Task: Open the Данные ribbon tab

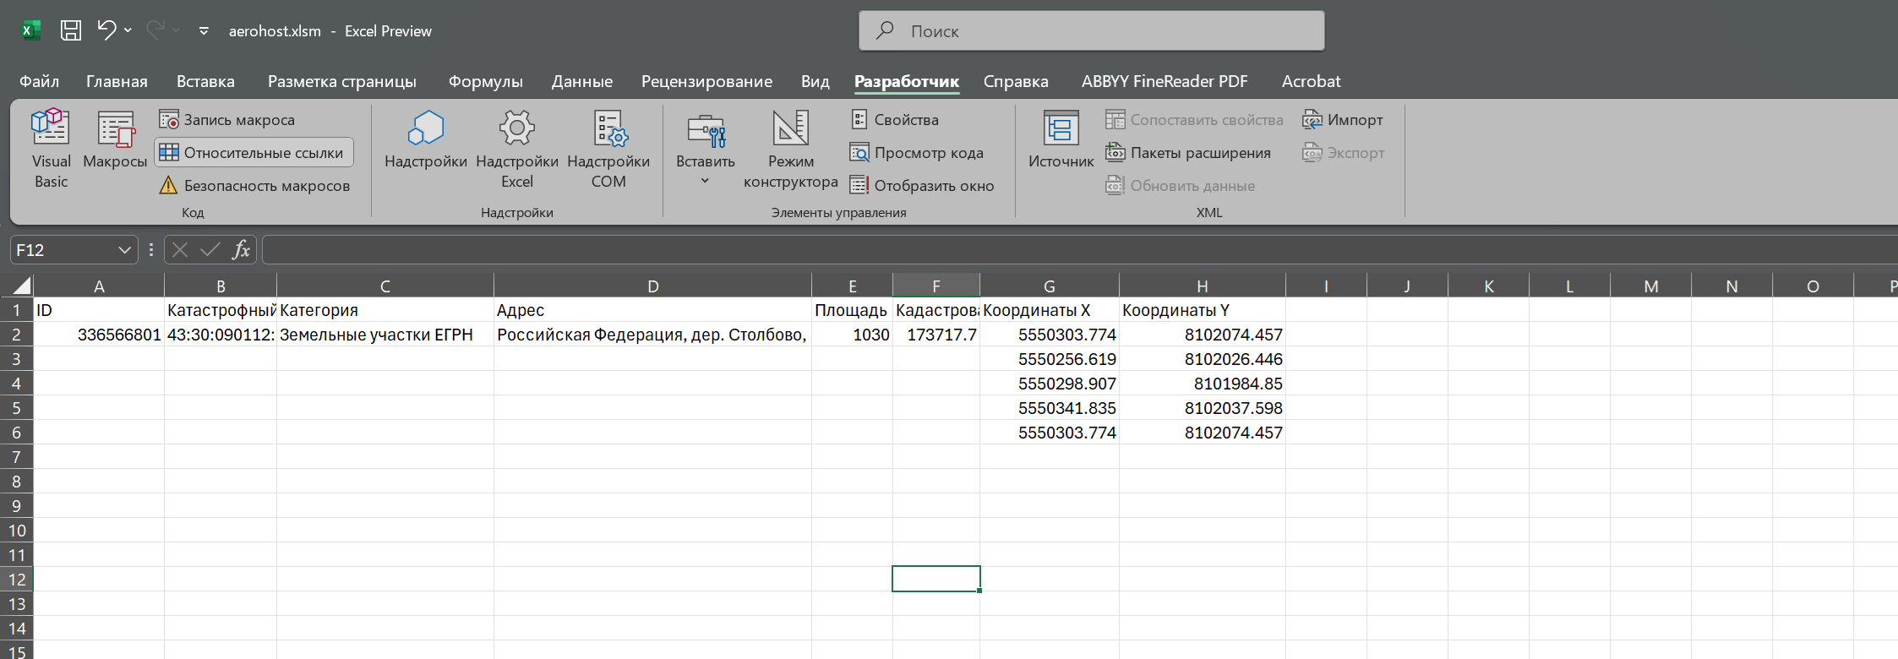Action: coord(581,82)
